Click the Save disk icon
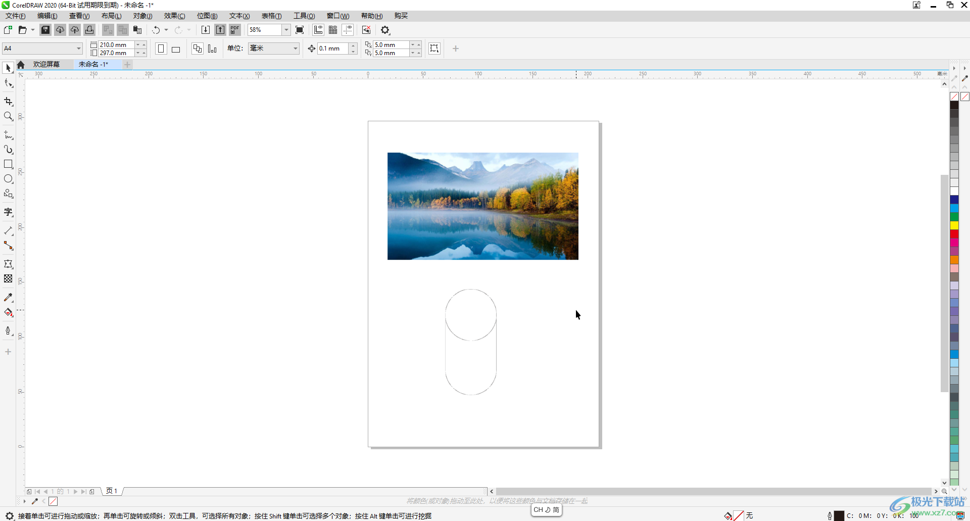Viewport: 970px width, 521px height. click(x=45, y=30)
